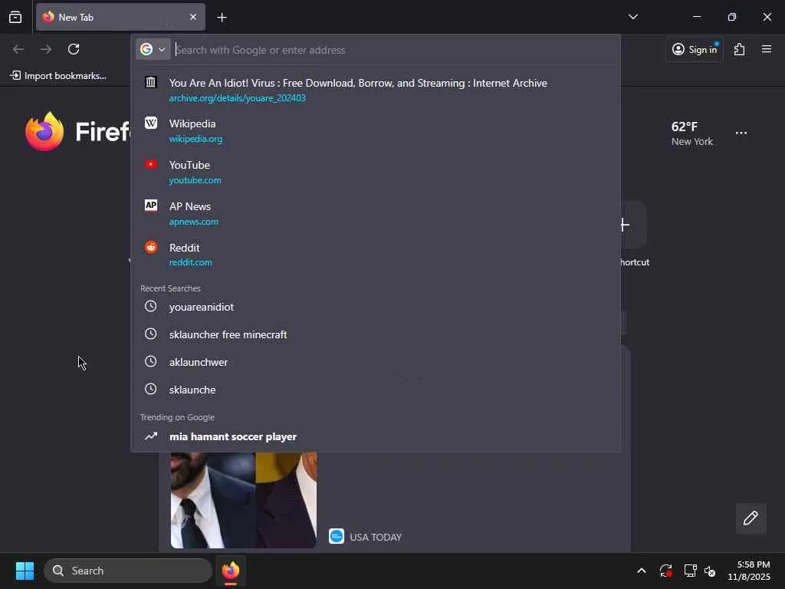Image resolution: width=785 pixels, height=589 pixels.
Task: Click the network display tray icon
Action: tap(691, 571)
